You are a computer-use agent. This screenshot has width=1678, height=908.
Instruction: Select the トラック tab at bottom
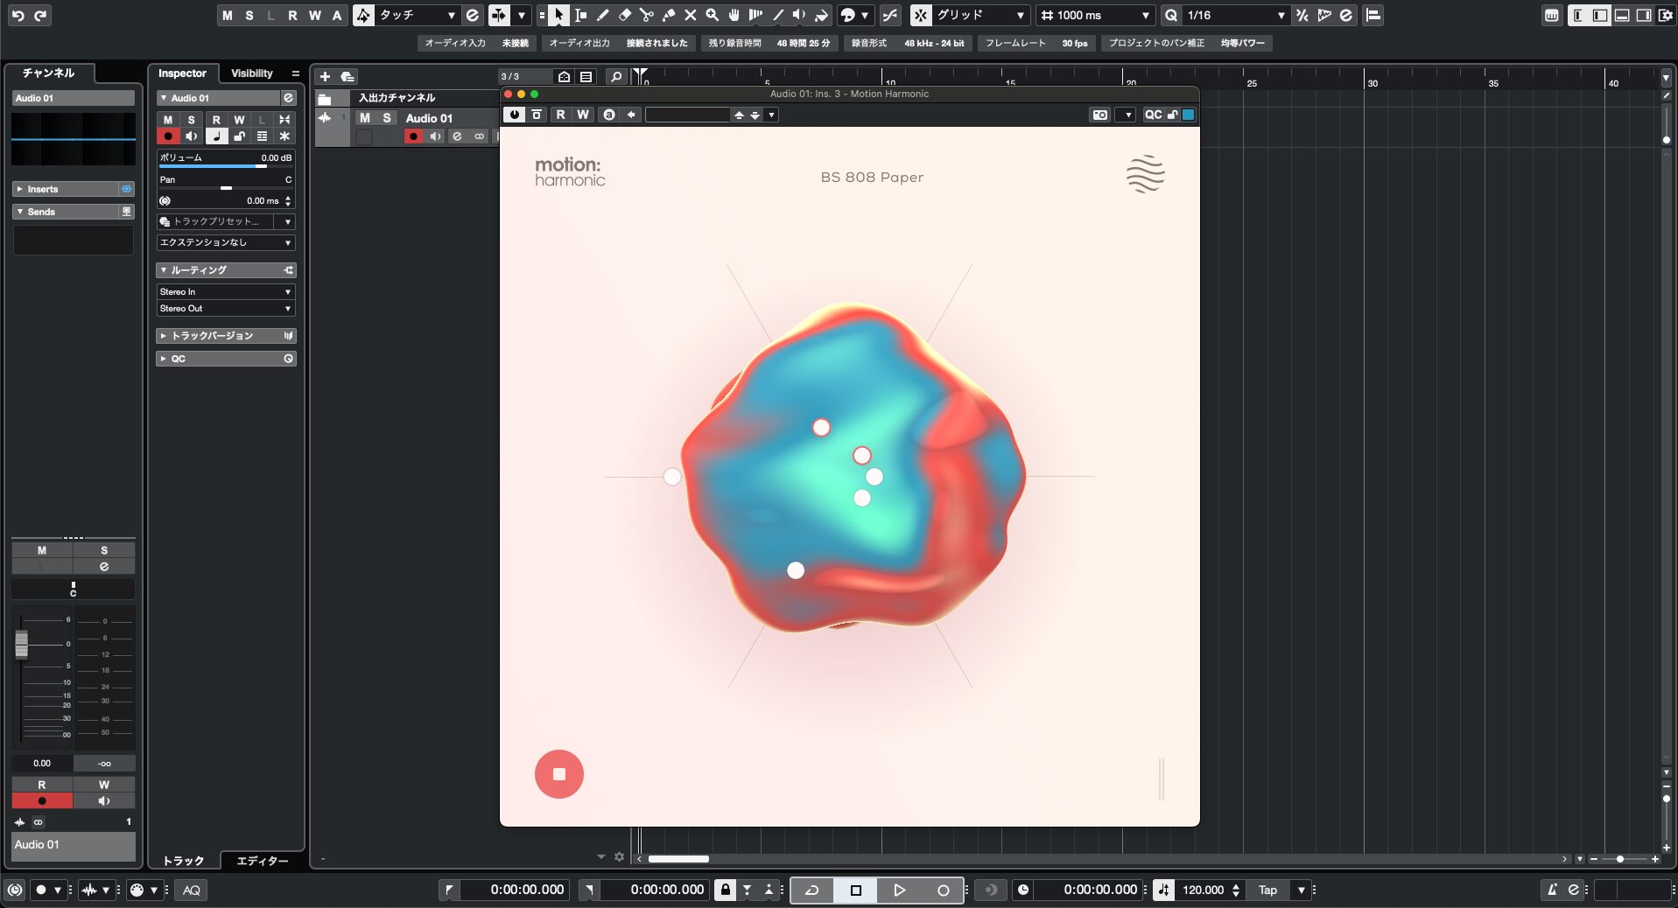(x=184, y=861)
